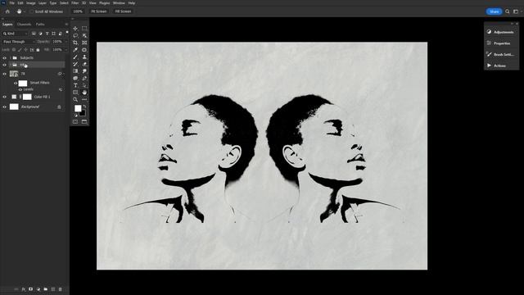
Task: Hide the Color Fill 1 layer
Action: tap(4, 97)
